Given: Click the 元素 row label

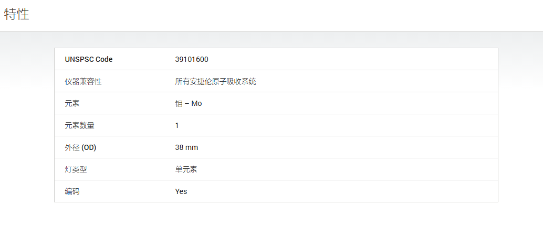Looking at the screenshot, I should 72,103.
